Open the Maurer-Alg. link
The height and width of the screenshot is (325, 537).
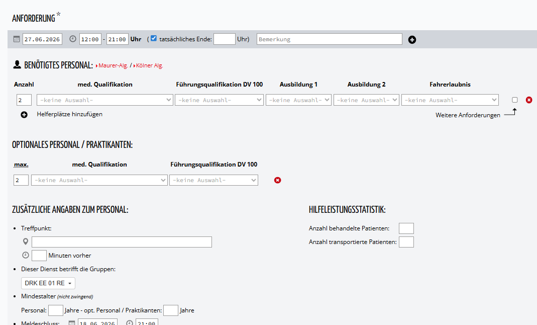tap(113, 65)
